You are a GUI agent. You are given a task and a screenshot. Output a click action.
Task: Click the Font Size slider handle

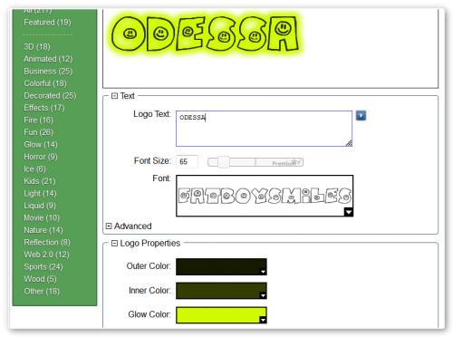(x=224, y=162)
